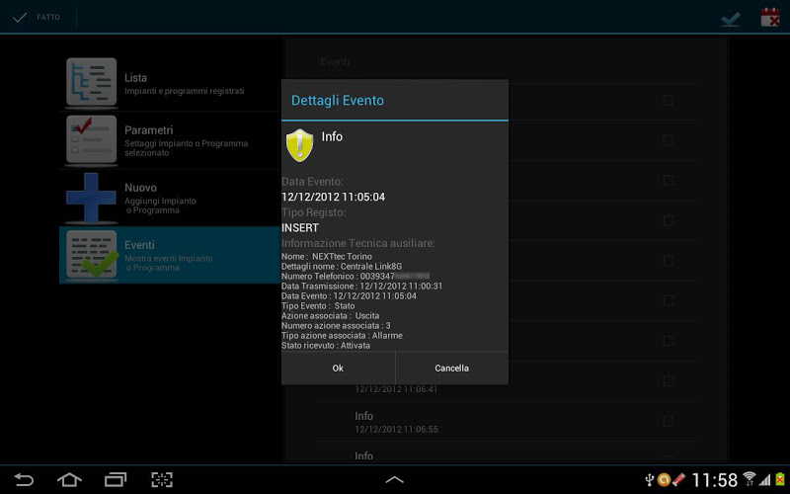Confirm the dialog with Ok

[x=338, y=368]
